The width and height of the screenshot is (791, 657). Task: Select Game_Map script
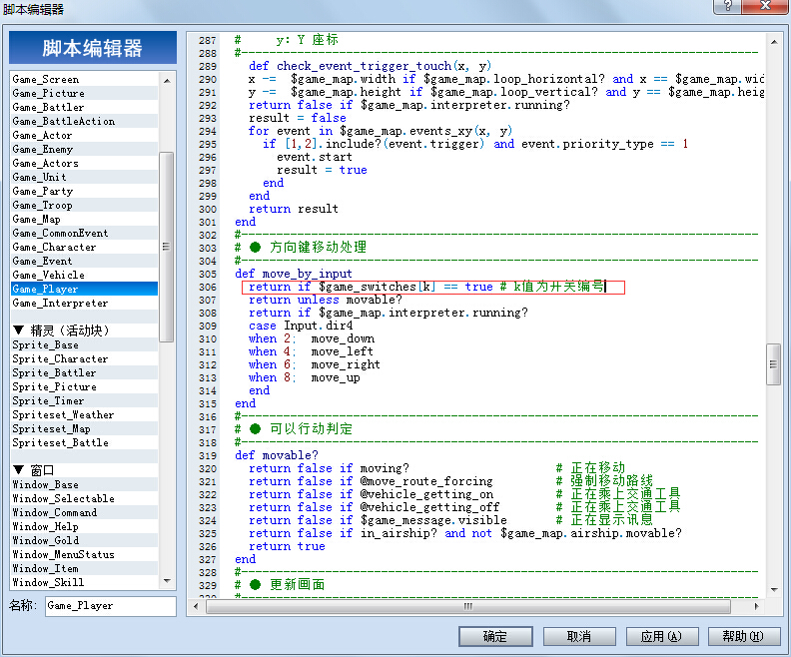pos(84,219)
